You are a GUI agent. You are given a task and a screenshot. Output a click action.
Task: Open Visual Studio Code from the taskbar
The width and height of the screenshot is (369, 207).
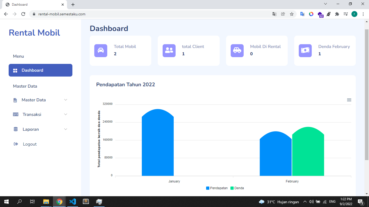tap(72, 202)
